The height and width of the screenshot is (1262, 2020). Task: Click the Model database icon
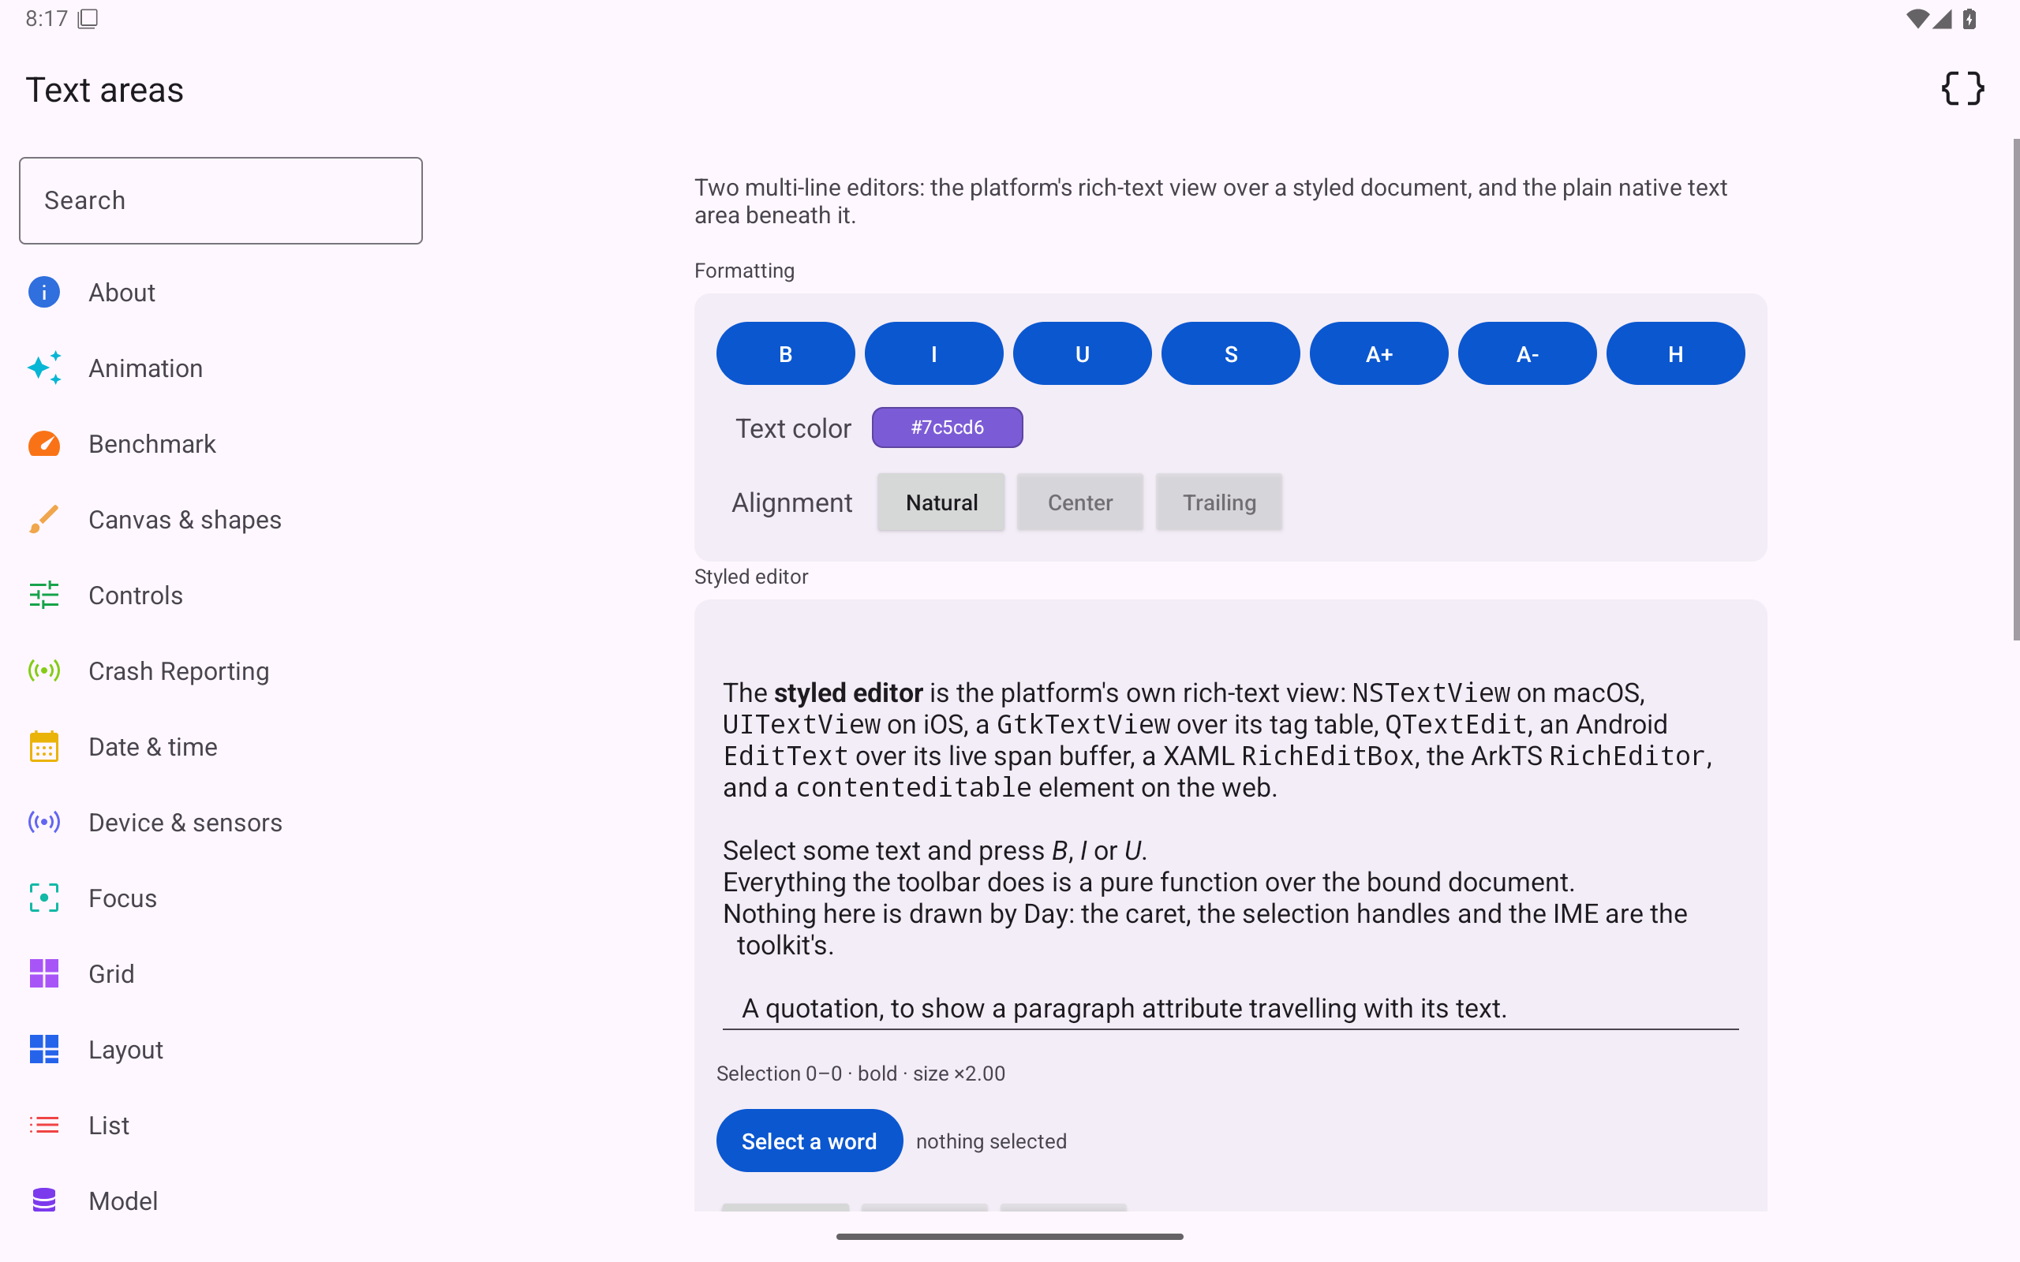(44, 1200)
